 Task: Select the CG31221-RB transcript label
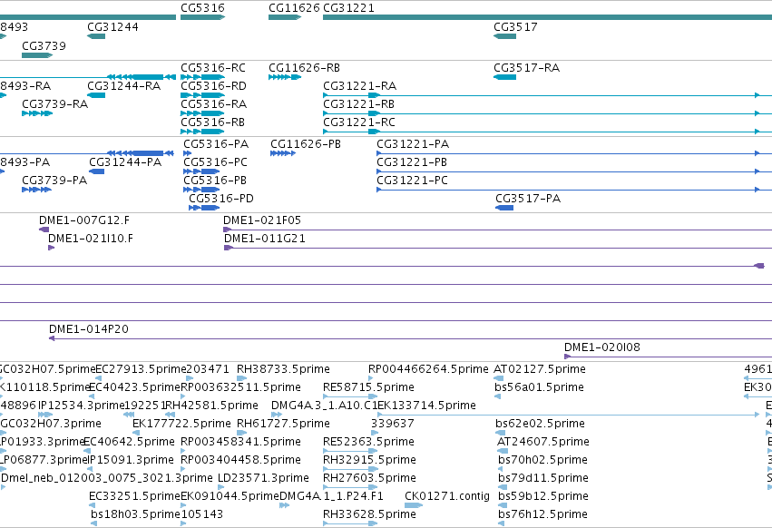[x=359, y=104]
